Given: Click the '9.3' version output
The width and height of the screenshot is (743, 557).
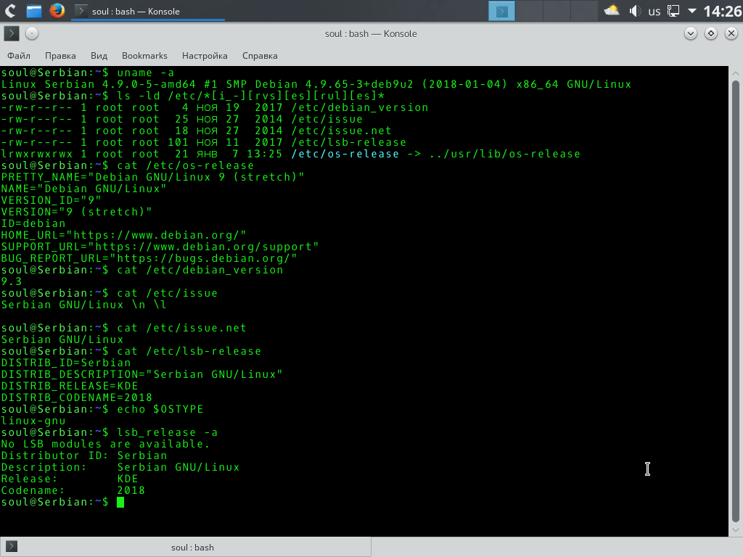Looking at the screenshot, I should pyautogui.click(x=12, y=281).
